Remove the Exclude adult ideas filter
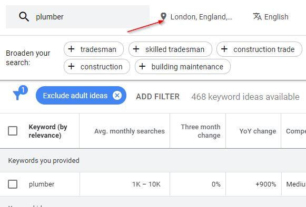The image size is (306, 207). 117,96
